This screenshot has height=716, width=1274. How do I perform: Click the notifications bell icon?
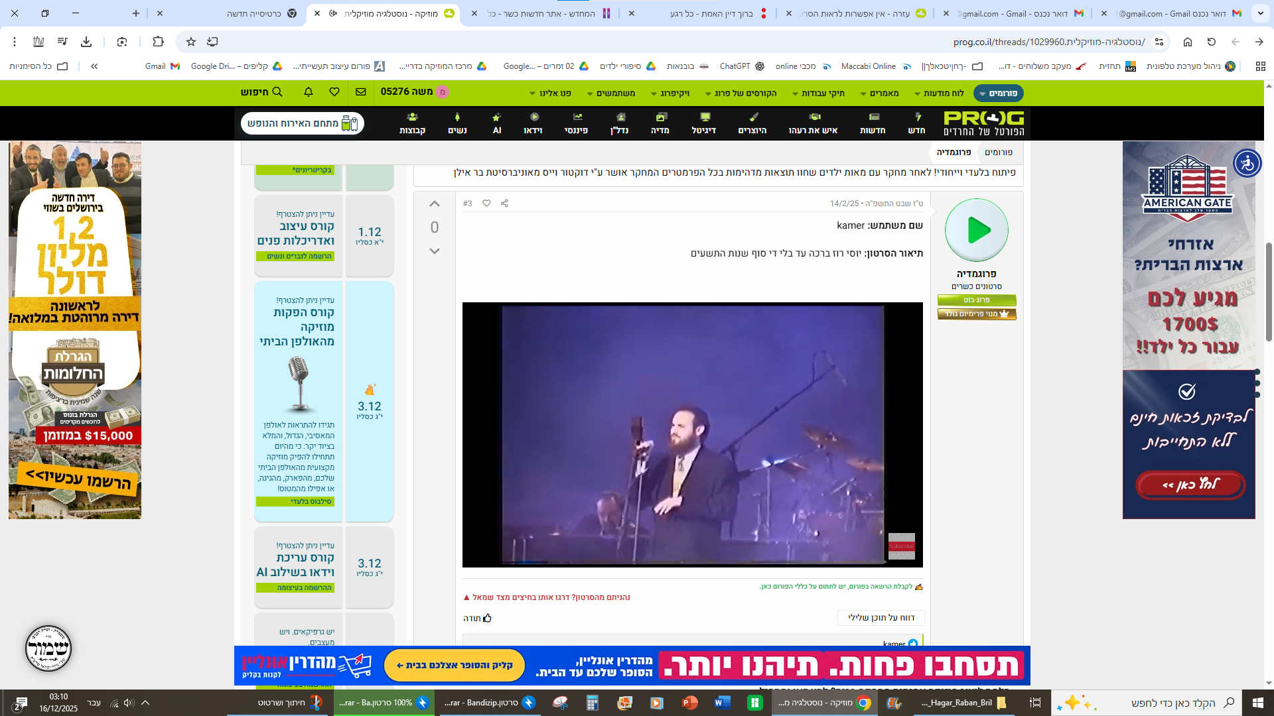tap(309, 92)
